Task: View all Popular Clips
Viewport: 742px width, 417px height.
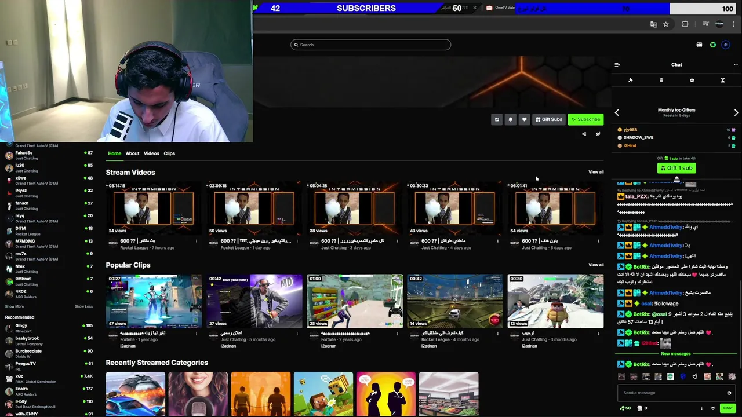Action: coord(596,265)
